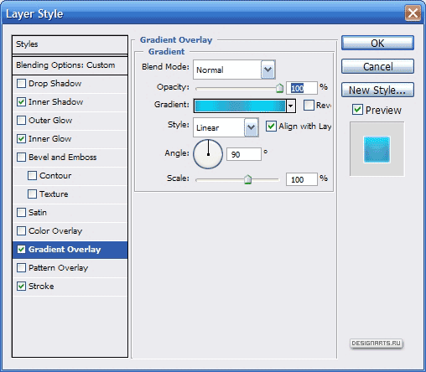The height and width of the screenshot is (372, 426).
Task: Select the Contour label
Action: pos(55,176)
